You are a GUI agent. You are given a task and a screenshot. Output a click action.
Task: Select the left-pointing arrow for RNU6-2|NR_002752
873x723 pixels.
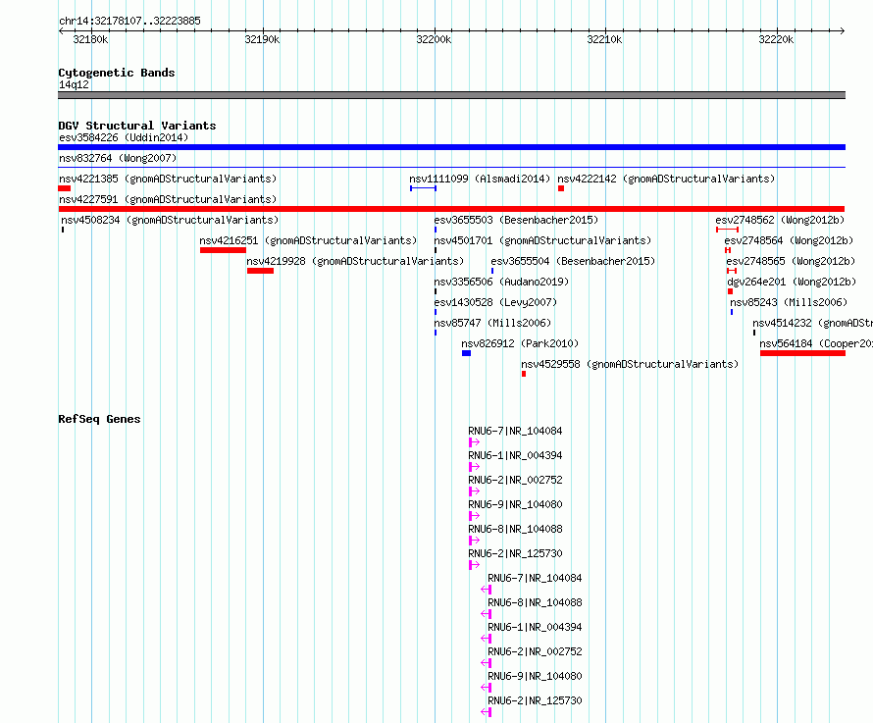coord(487,663)
